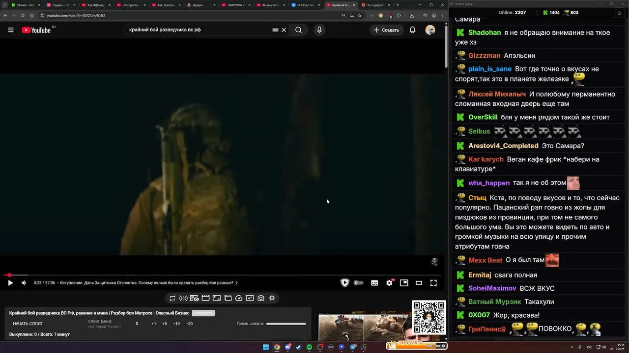Image resolution: width=629 pixels, height=353 pixels.
Task: Open the tab search dropdown arrow
Action: [x=4, y=5]
